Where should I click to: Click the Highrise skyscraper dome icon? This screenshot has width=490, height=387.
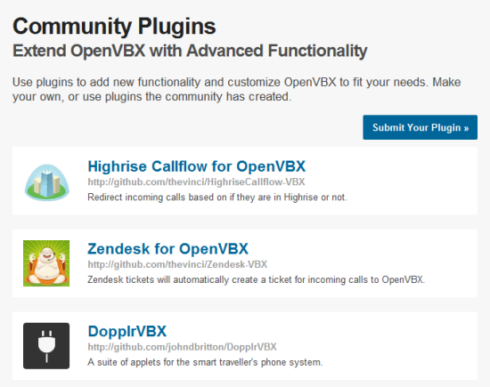pos(47,182)
